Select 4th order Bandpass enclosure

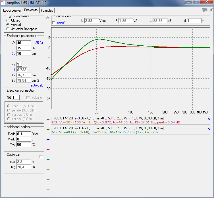[8, 29]
